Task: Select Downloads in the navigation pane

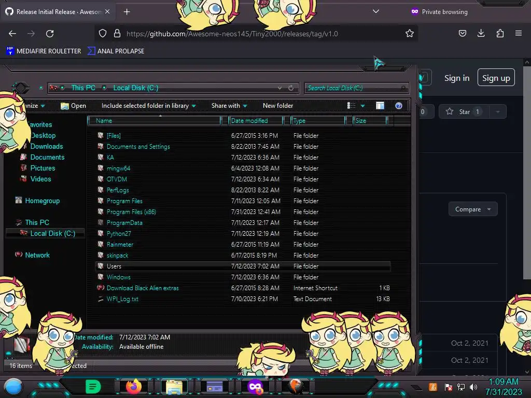Action: (46, 146)
